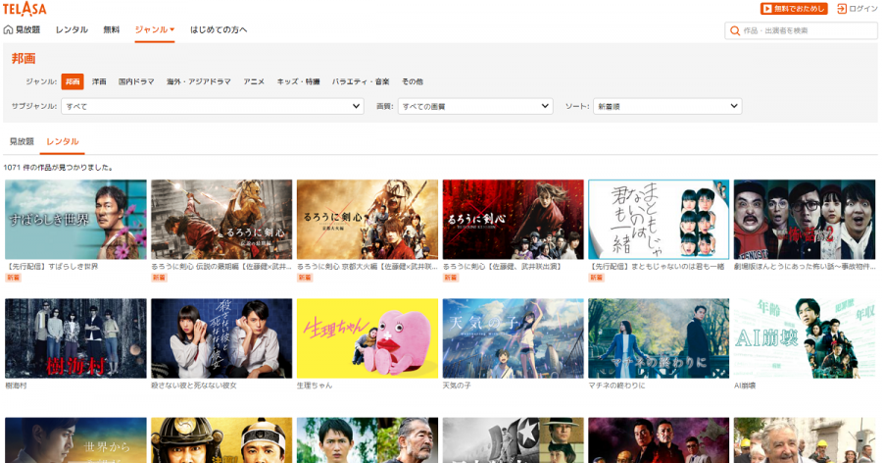This screenshot has height=463, width=882.
Task: Open the 無料 nav item
Action: point(112,29)
